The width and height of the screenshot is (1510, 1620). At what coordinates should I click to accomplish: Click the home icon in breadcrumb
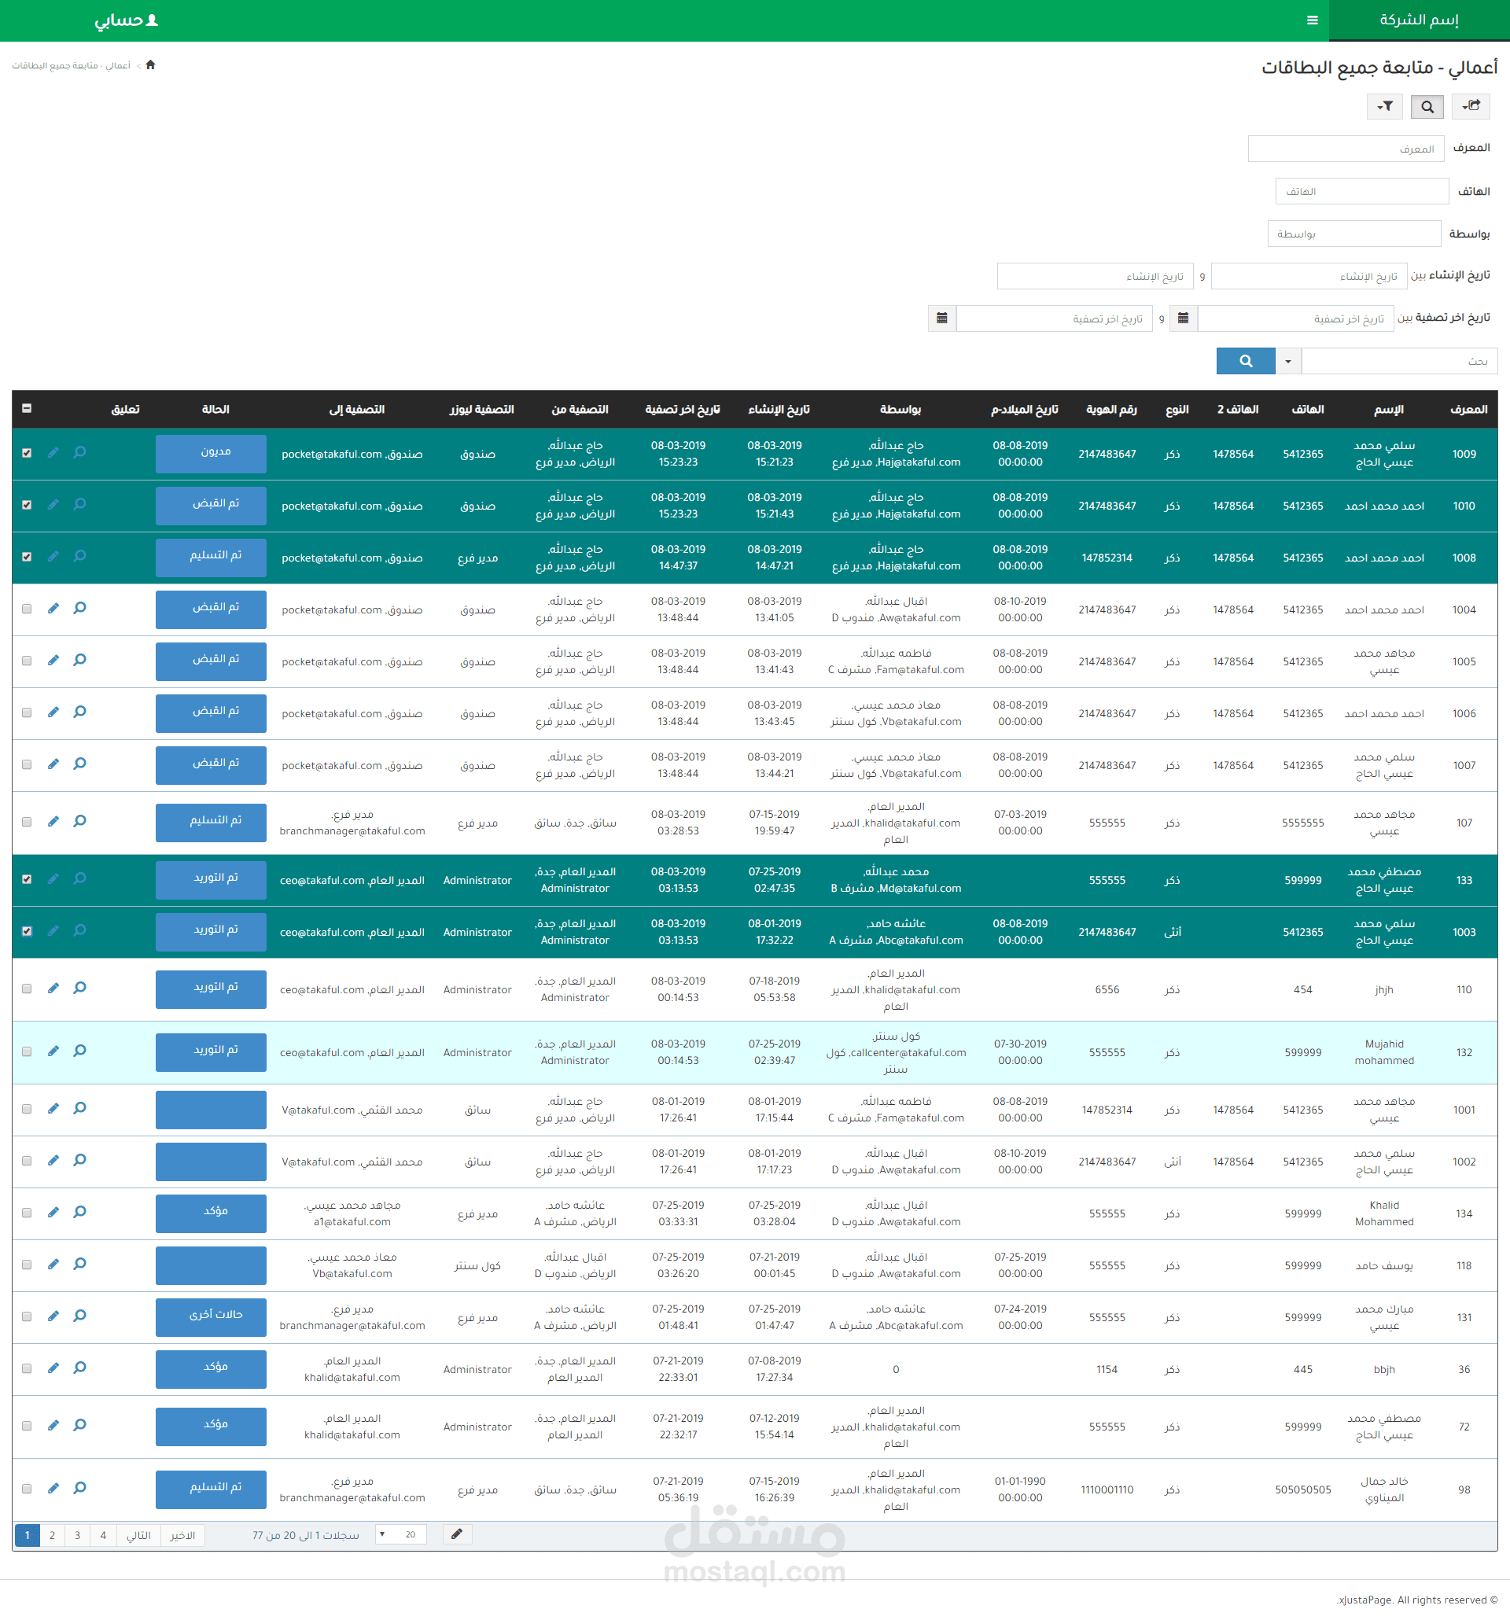click(150, 65)
